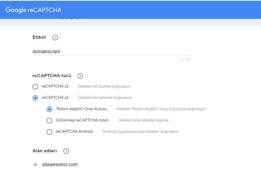Click the Etiket heading label
Image resolution: width=261 pixels, height=172 pixels.
[x=39, y=37]
